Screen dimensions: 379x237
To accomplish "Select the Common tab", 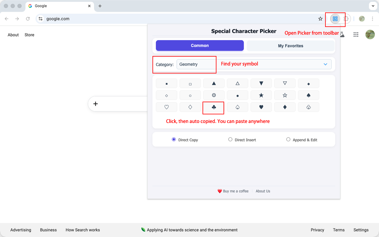I will (200, 45).
